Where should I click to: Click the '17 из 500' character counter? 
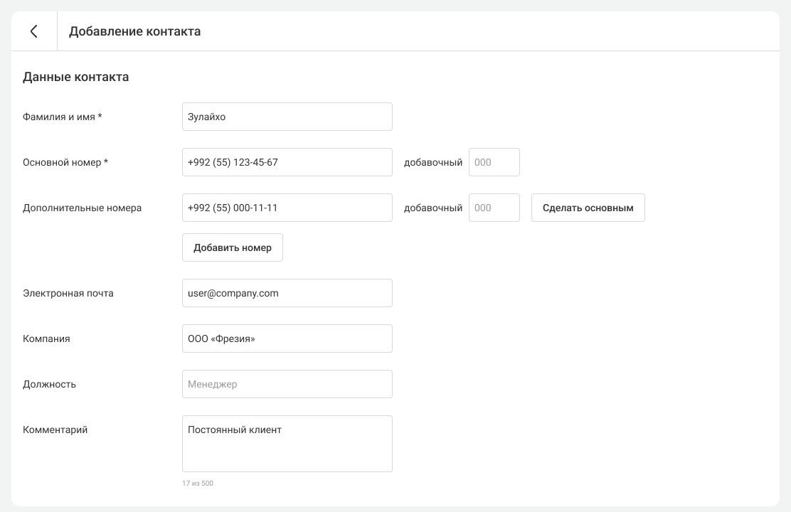coord(198,484)
